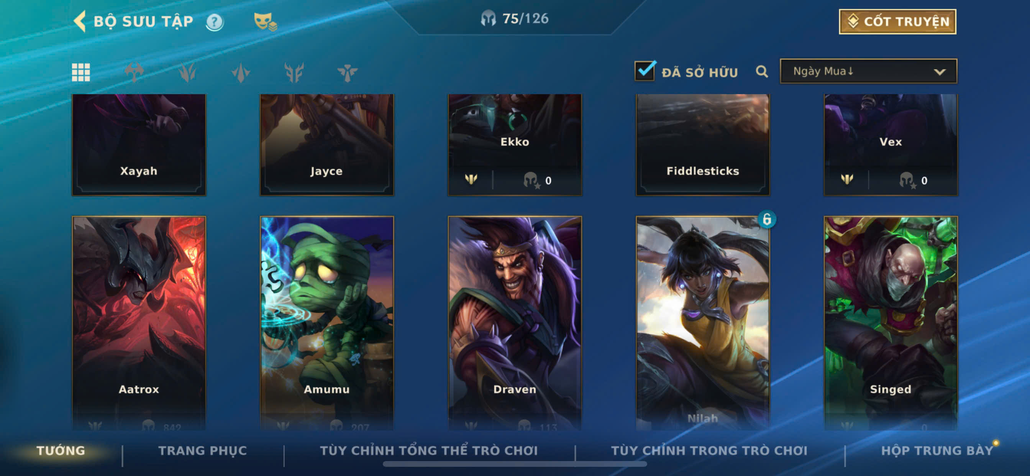Select Tùy Chỉnh Trong Trò Chơi tab
Viewport: 1030px width, 476px height.
coord(709,450)
